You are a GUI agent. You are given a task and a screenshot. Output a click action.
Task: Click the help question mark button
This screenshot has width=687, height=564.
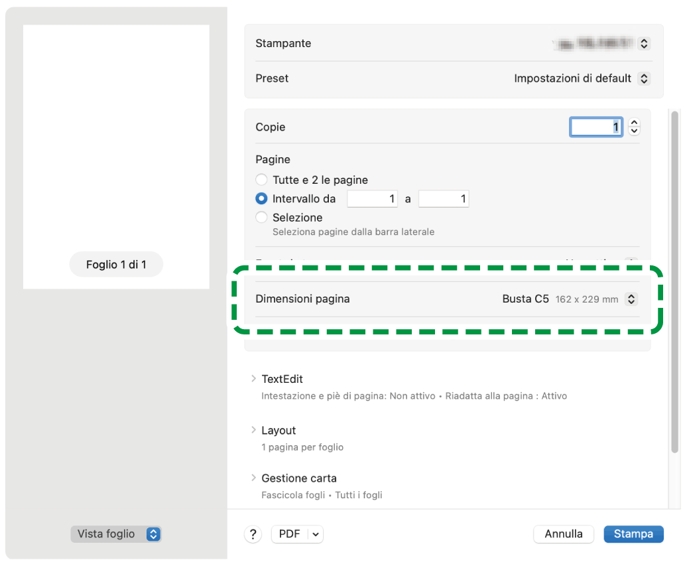[253, 534]
